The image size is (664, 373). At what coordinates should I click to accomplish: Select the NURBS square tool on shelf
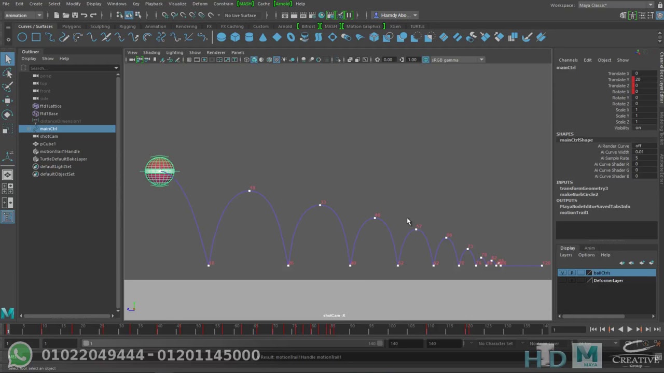pyautogui.click(x=36, y=37)
